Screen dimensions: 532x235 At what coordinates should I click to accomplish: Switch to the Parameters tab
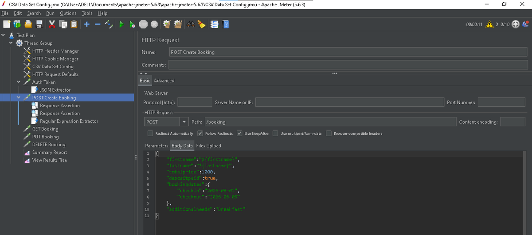pos(156,146)
